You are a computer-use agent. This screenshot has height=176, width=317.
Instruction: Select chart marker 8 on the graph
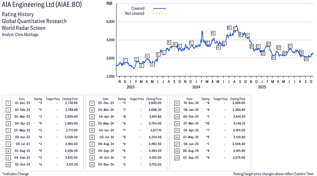click(169, 43)
